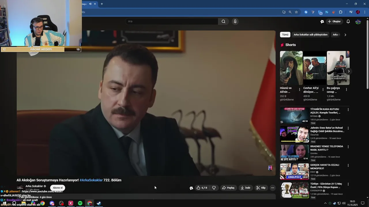Open Chrome extensions puzzle icon
Image resolution: width=369 pixels, height=207 pixels.
(341, 12)
